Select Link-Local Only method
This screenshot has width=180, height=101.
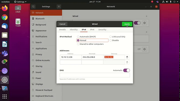pos(117,36)
